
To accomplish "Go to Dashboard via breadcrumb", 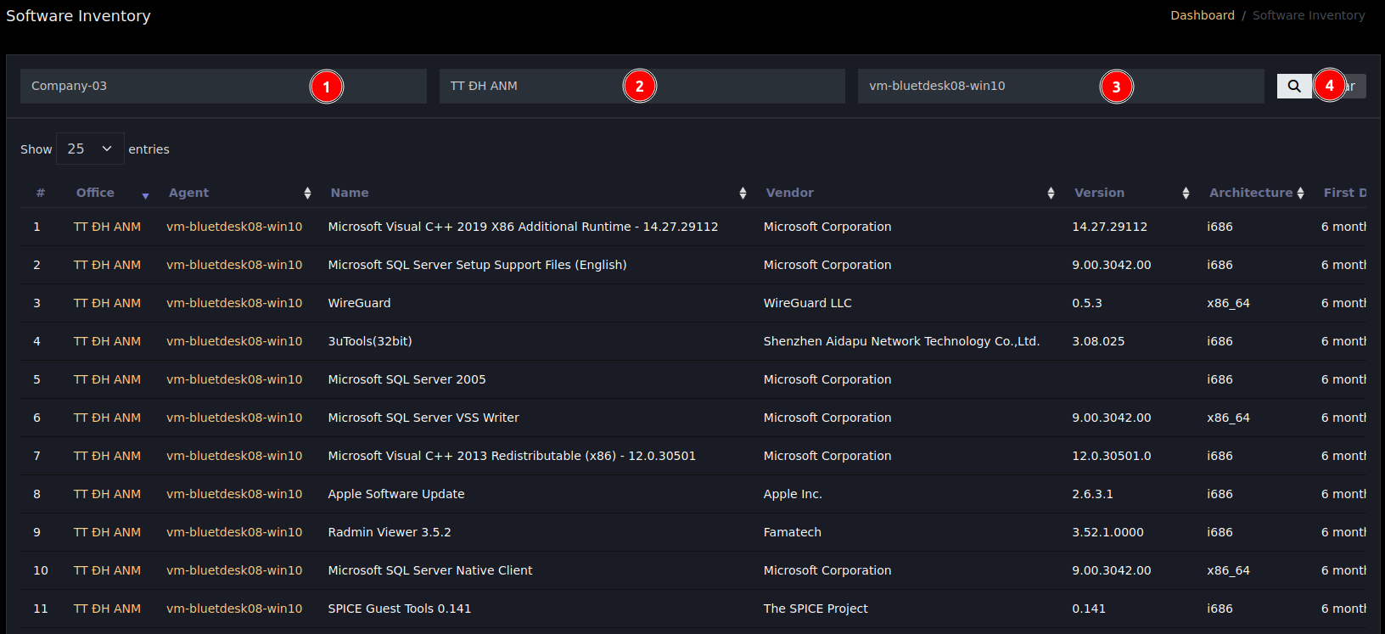I will pos(1202,15).
